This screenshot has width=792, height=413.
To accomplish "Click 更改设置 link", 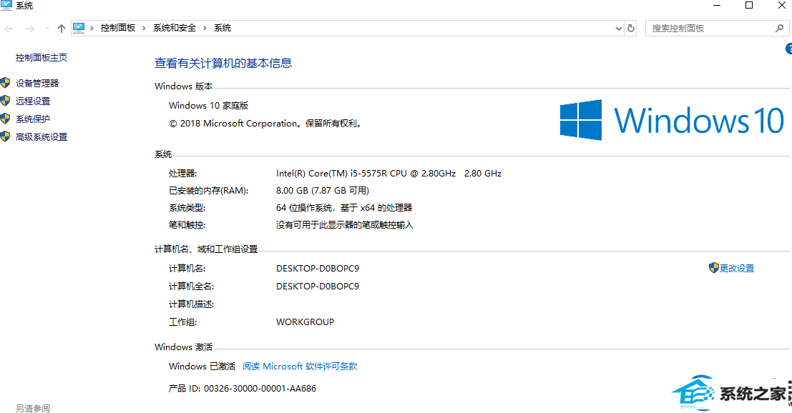I will [737, 268].
